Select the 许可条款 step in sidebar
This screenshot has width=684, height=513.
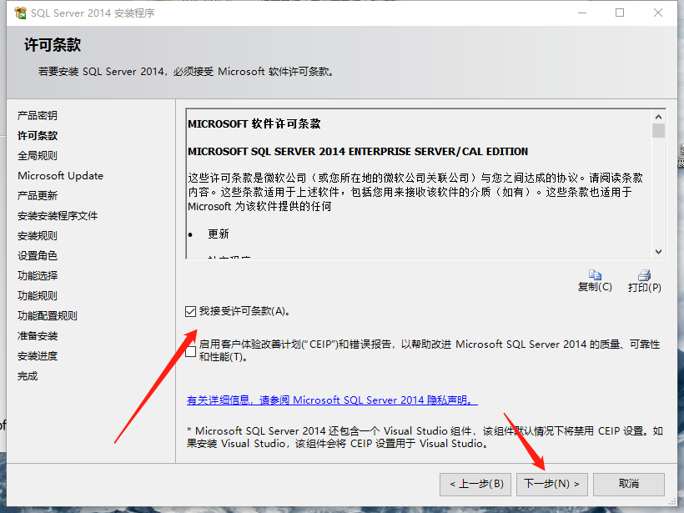38,136
